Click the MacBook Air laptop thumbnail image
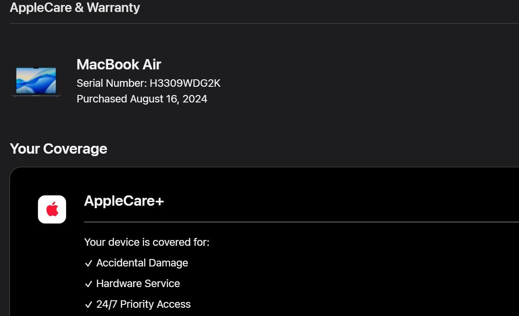 (x=36, y=81)
